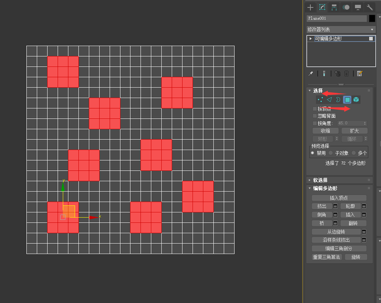Open settings box next to 轮廓
The width and height of the screenshot is (381, 303).
tap(364, 206)
